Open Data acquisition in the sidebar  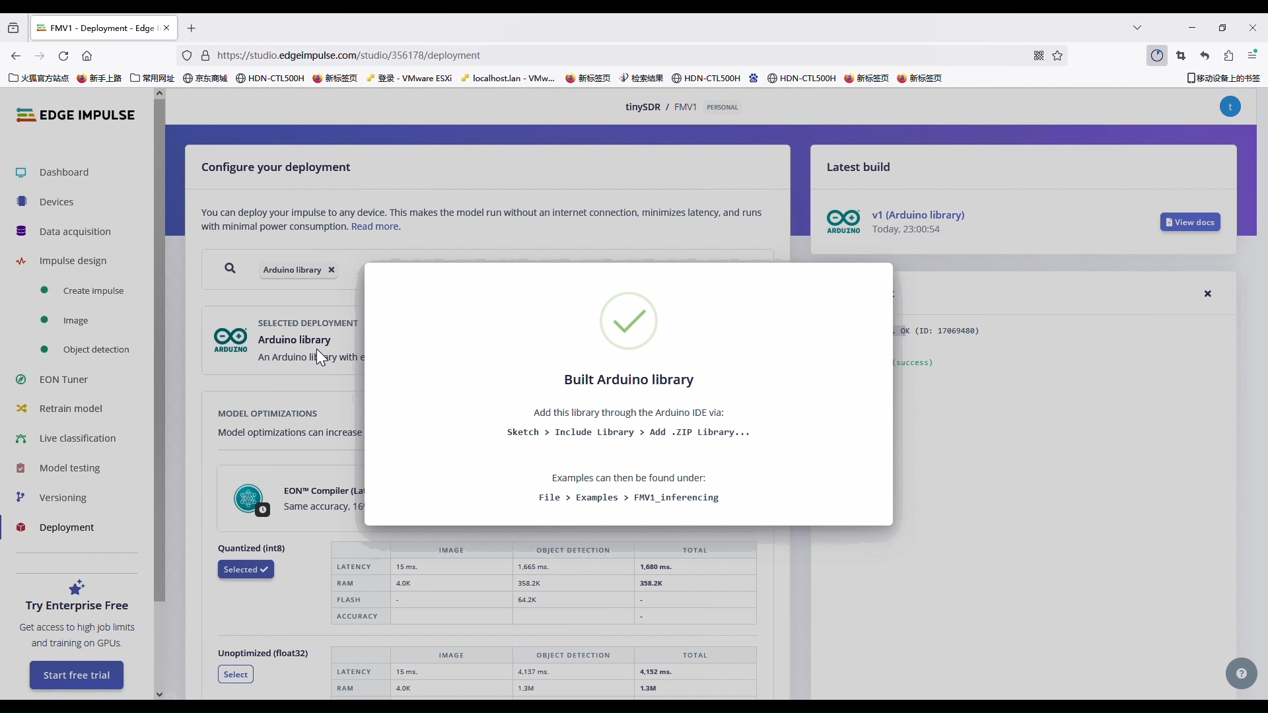[75, 232]
